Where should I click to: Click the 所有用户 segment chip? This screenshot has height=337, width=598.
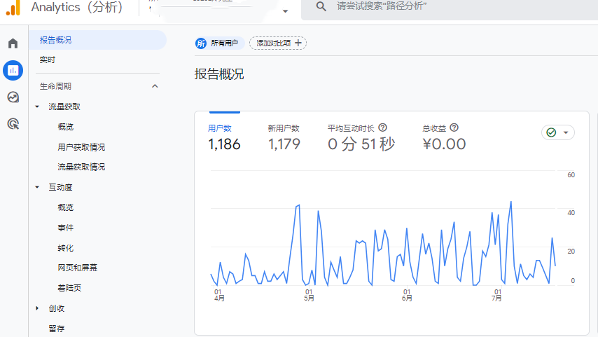pos(218,43)
